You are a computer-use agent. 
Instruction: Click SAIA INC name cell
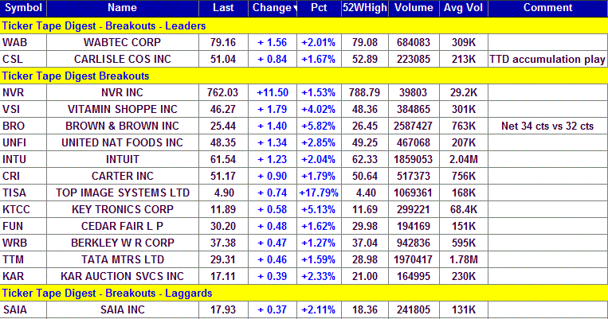pyautogui.click(x=123, y=309)
